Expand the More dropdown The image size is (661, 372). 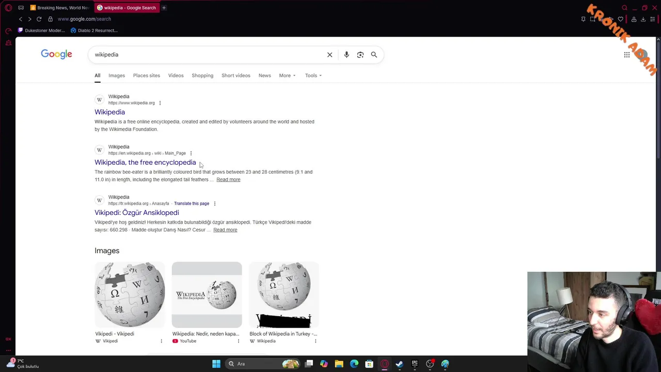(287, 75)
